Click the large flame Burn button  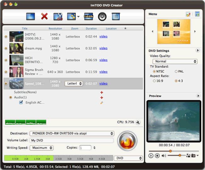pos(127,141)
